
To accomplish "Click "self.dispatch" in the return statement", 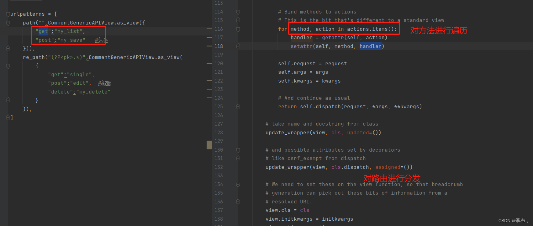I will [320, 107].
